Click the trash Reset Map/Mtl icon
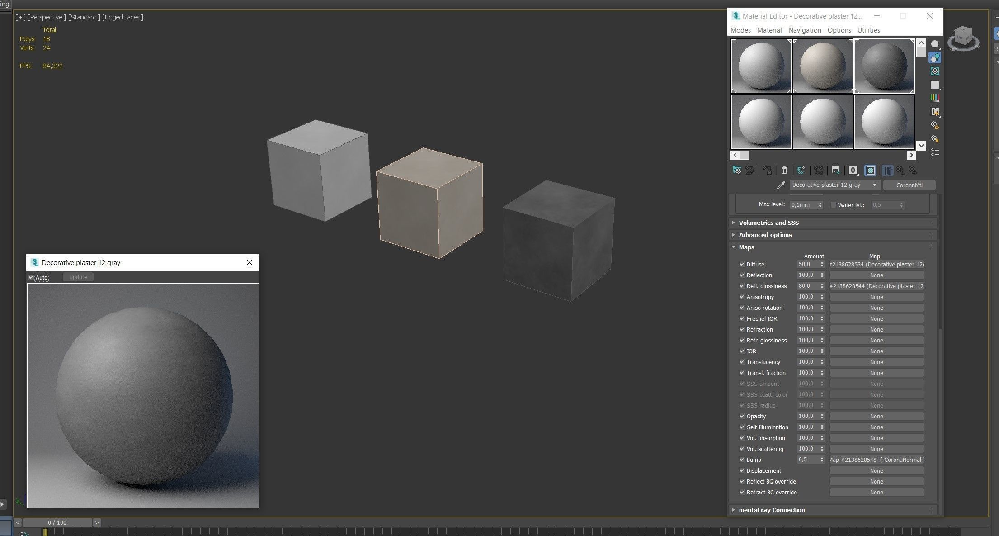This screenshot has width=999, height=536. coord(784,171)
